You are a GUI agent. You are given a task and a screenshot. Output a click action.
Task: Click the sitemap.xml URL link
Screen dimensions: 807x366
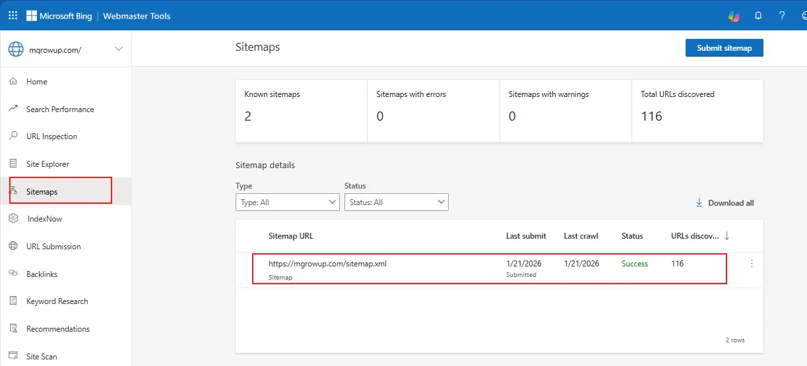pyautogui.click(x=327, y=264)
